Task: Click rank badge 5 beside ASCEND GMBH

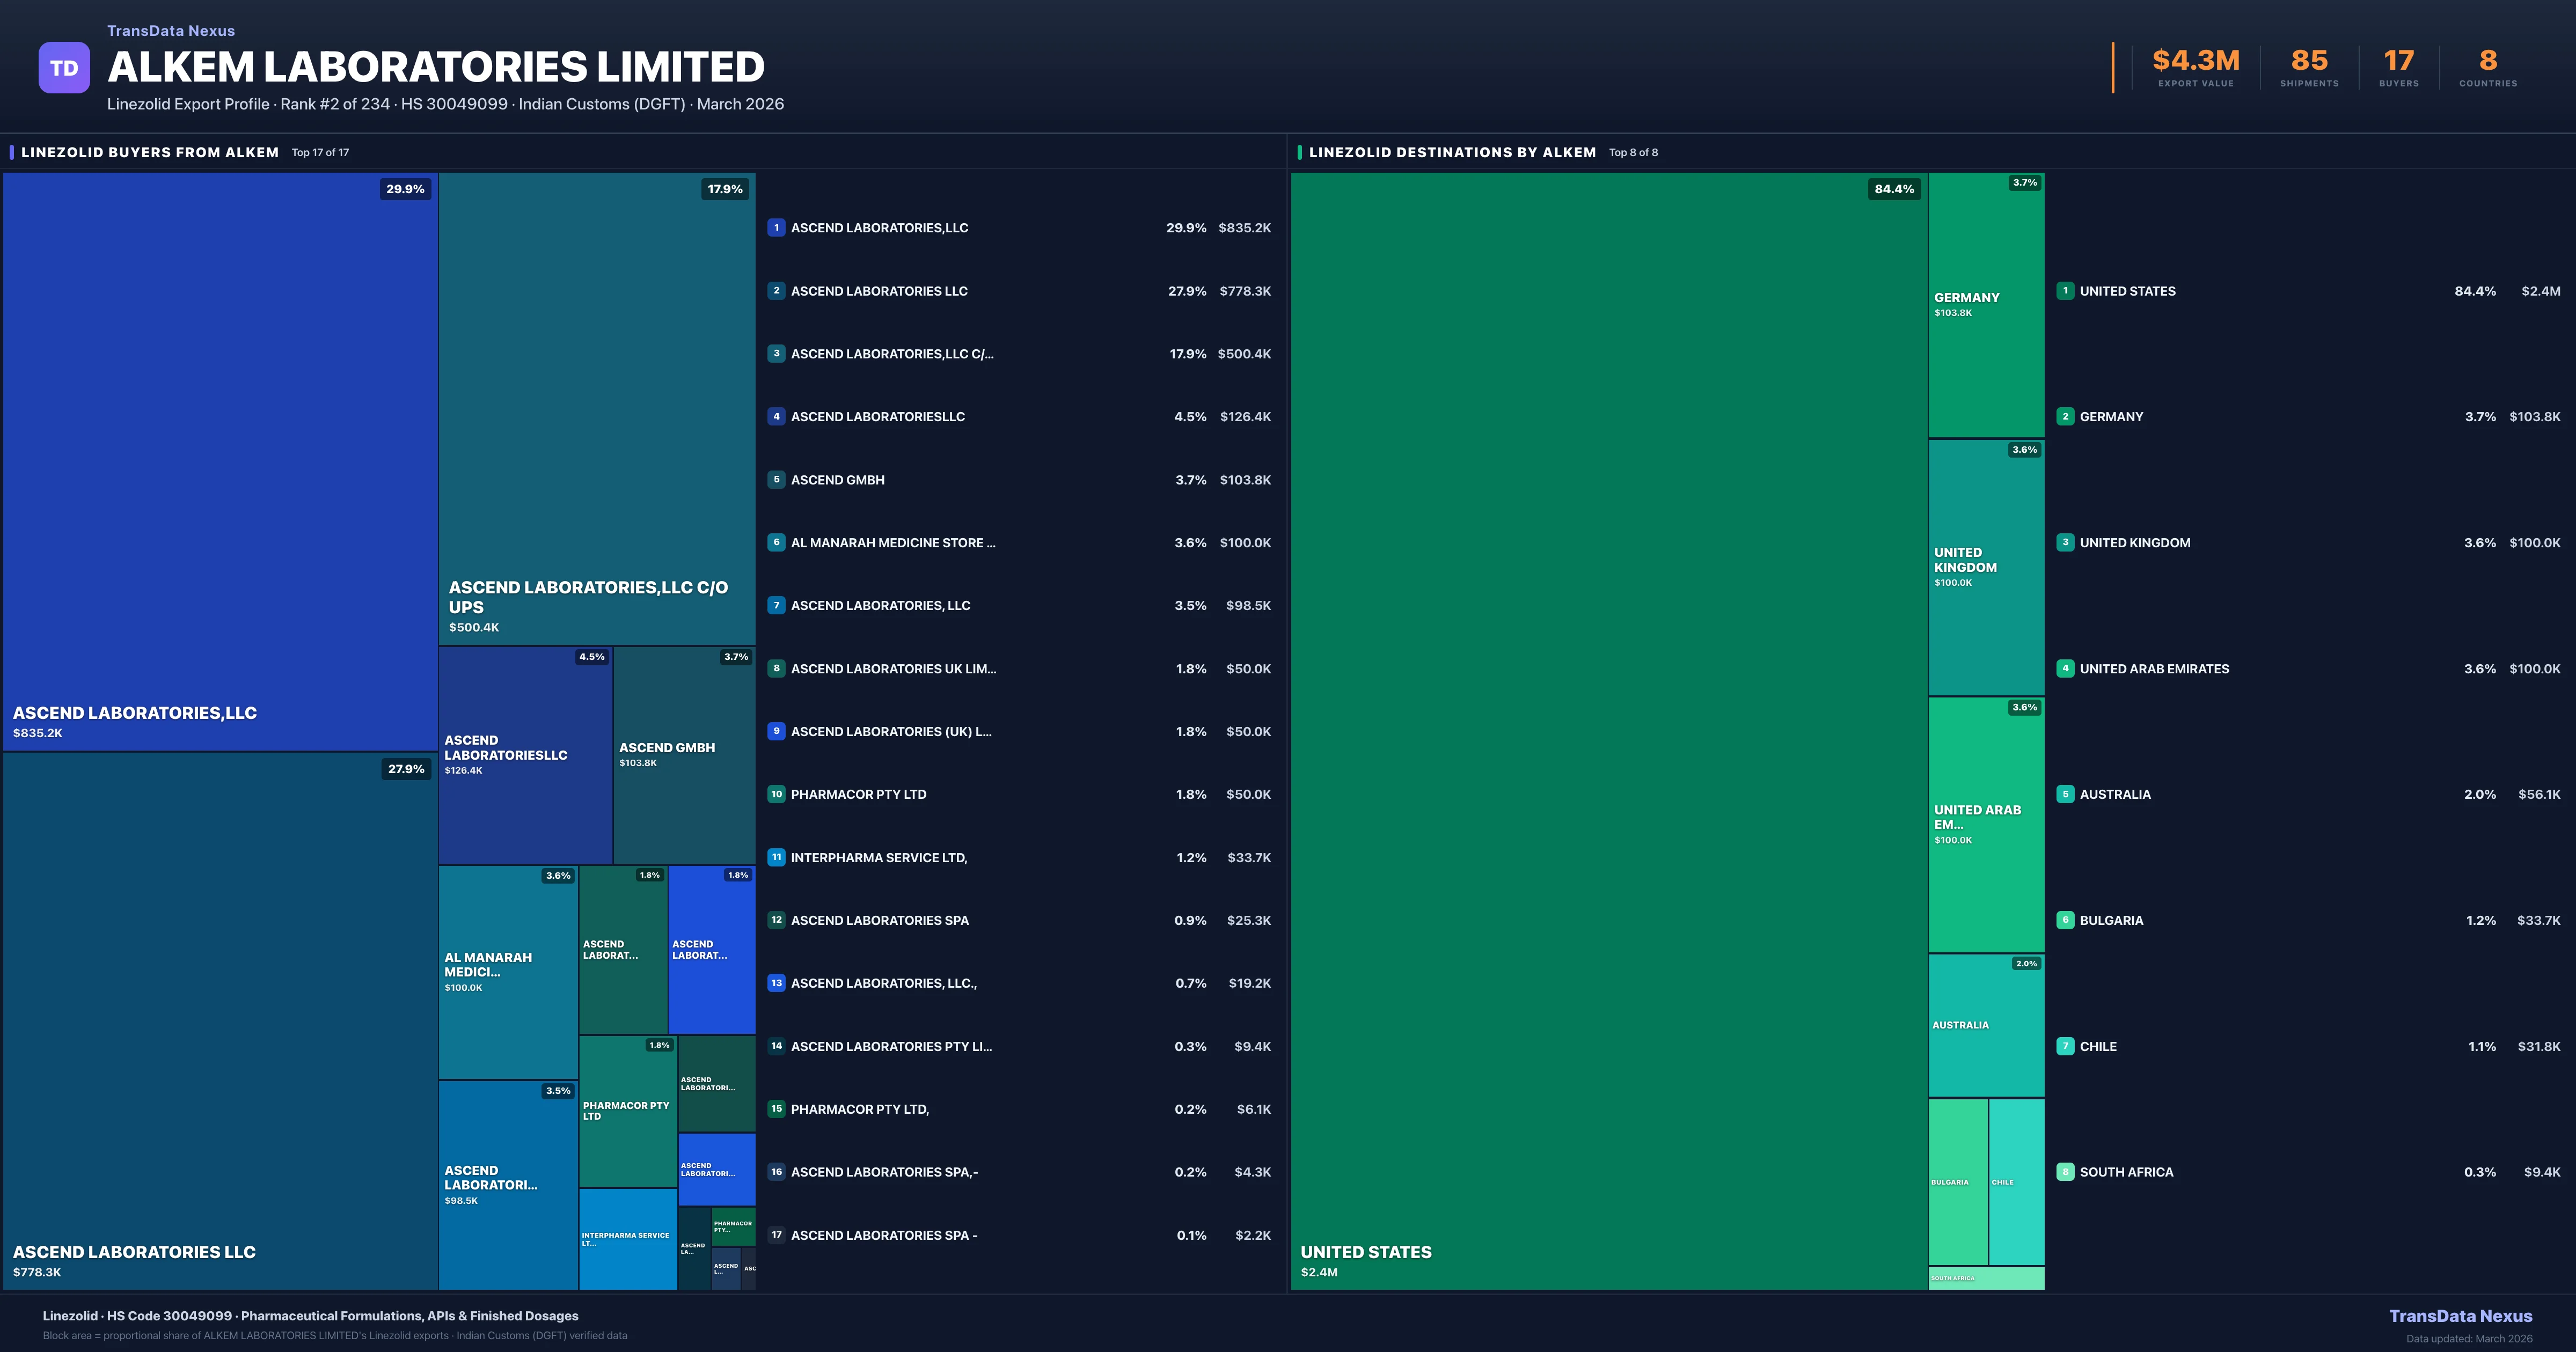Action: click(776, 480)
